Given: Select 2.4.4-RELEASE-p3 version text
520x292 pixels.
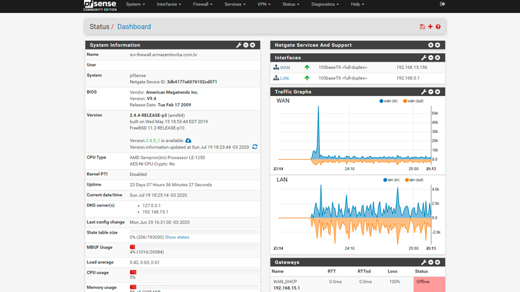Looking at the screenshot, I should pyautogui.click(x=148, y=116).
